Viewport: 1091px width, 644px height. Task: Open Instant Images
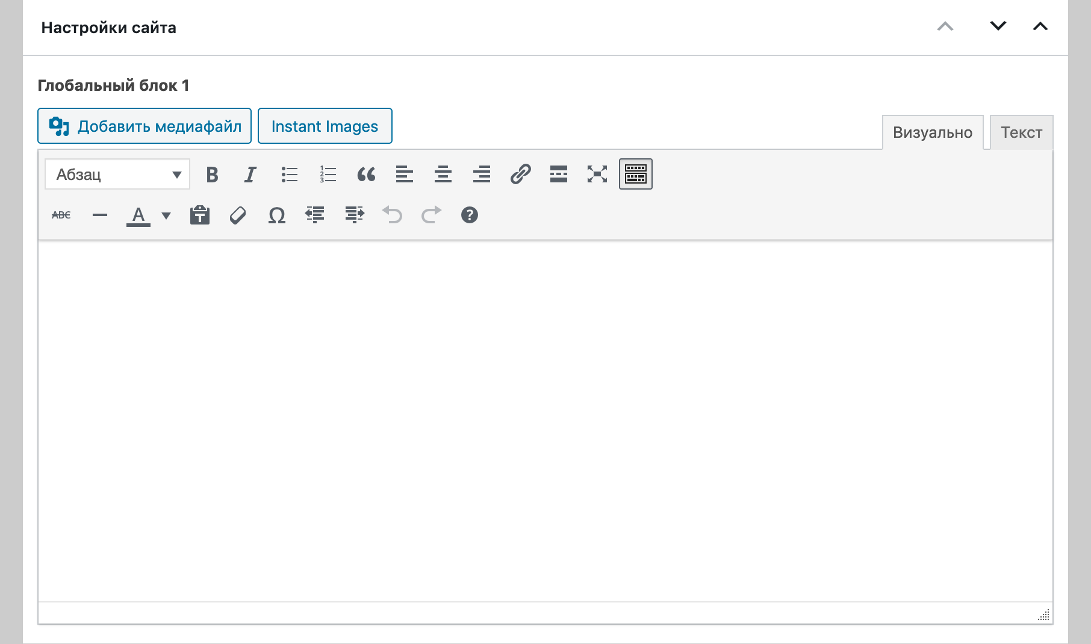tap(325, 126)
